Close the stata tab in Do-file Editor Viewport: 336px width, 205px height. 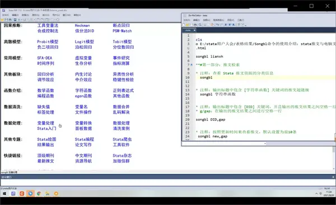(194, 30)
